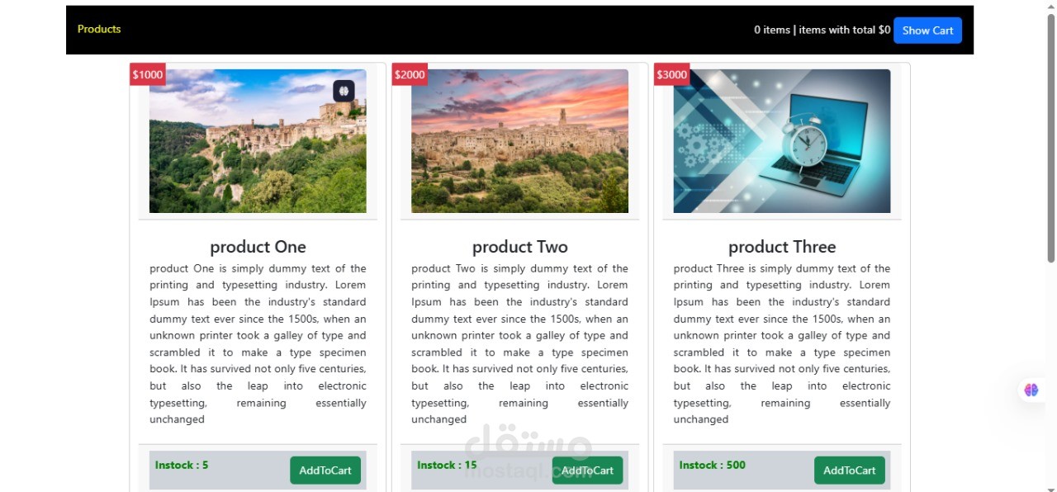This screenshot has width=1057, height=492.
Task: Click the Instock : 500 label
Action: tap(712, 465)
